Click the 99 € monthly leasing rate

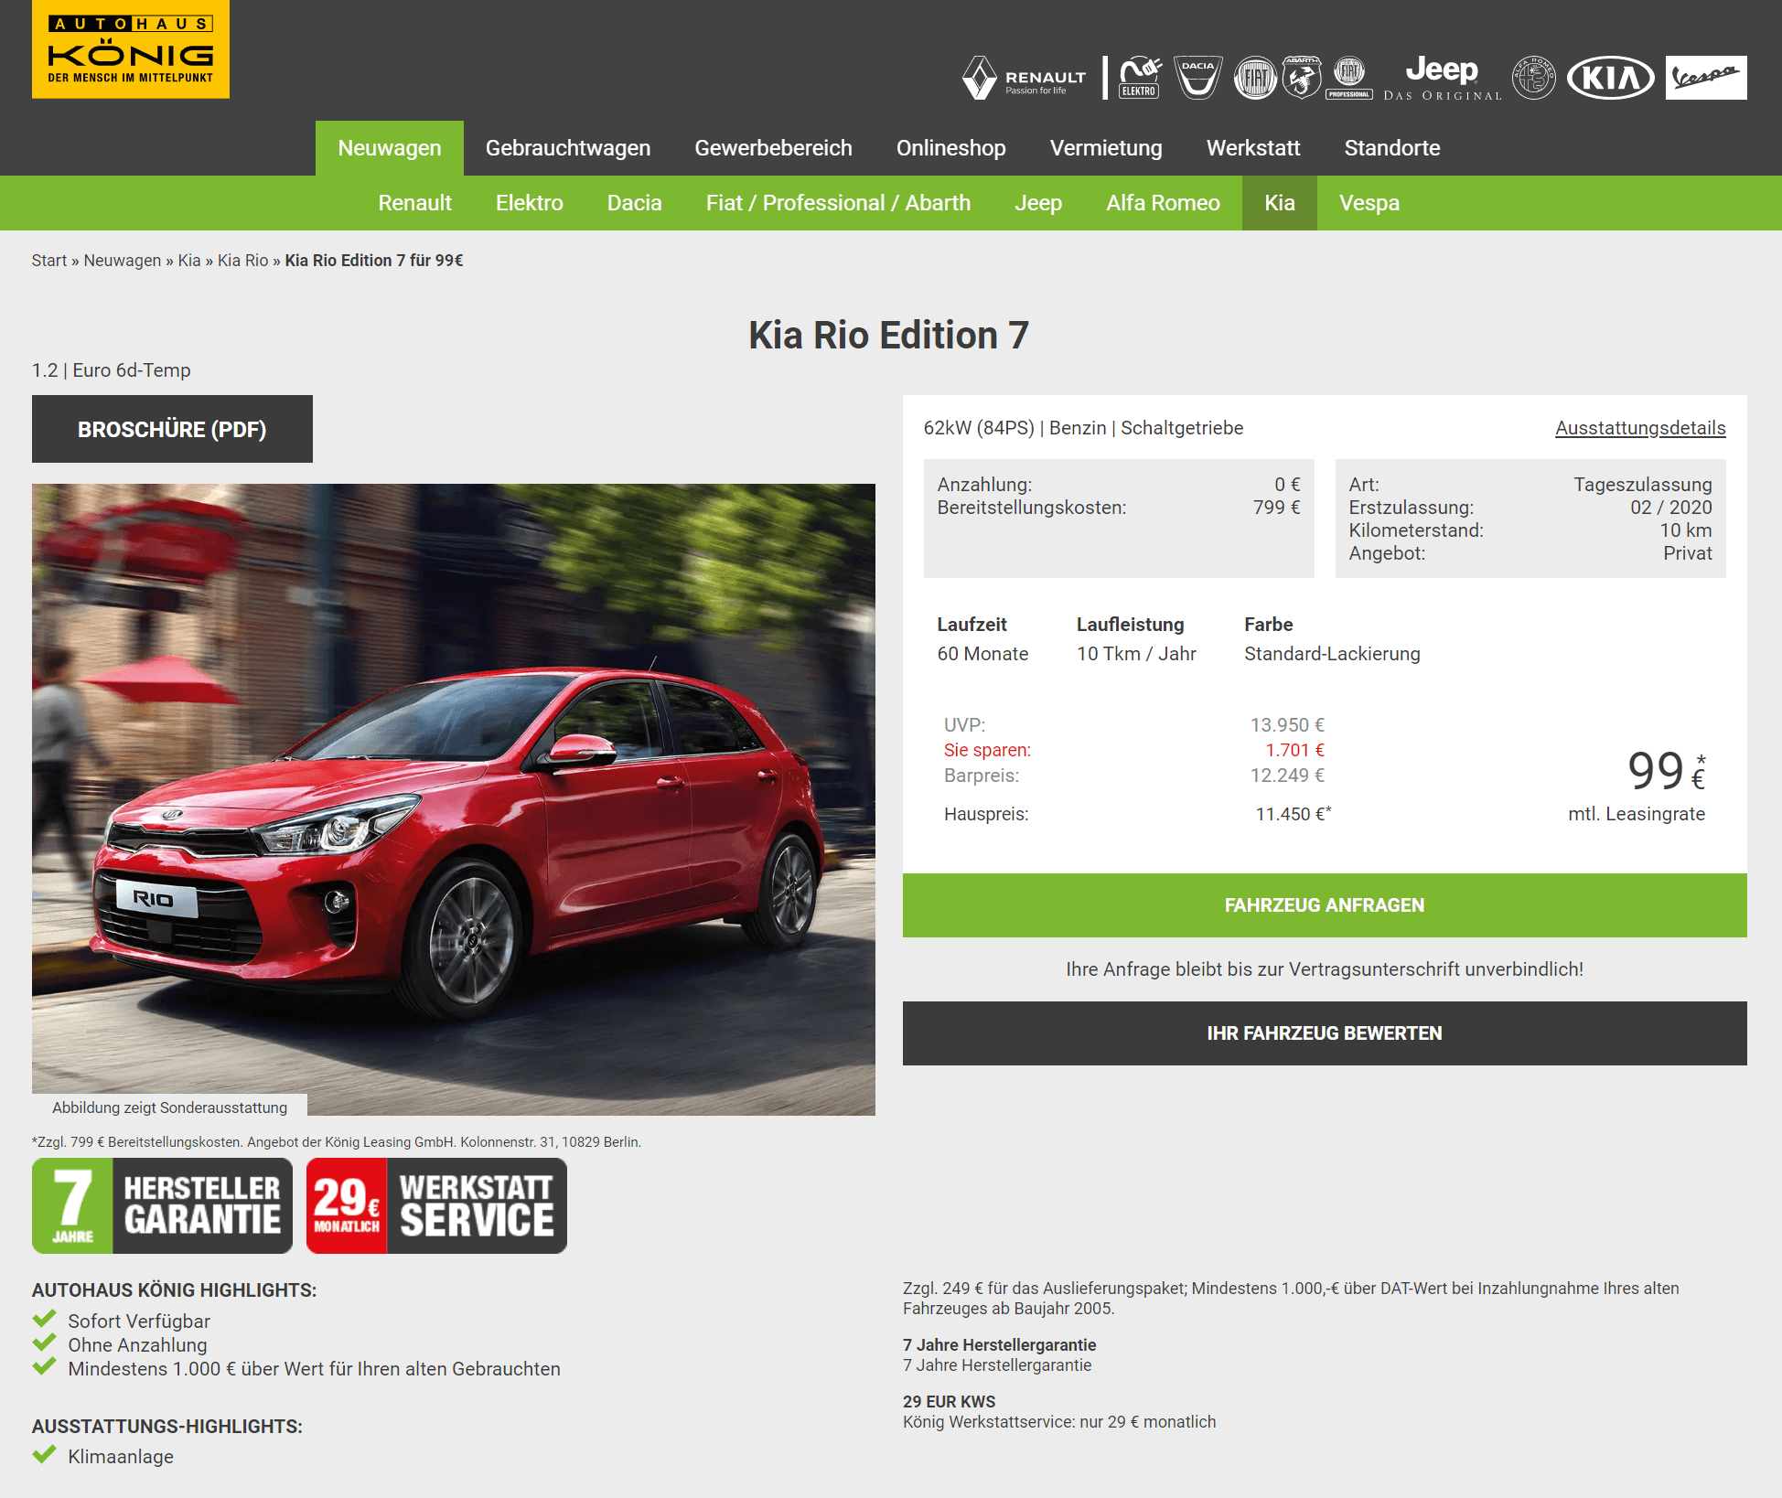[1667, 771]
